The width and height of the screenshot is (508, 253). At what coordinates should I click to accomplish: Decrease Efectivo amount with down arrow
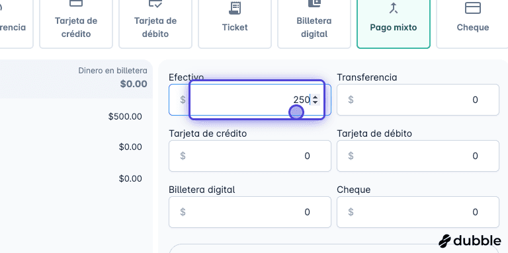pyautogui.click(x=316, y=102)
